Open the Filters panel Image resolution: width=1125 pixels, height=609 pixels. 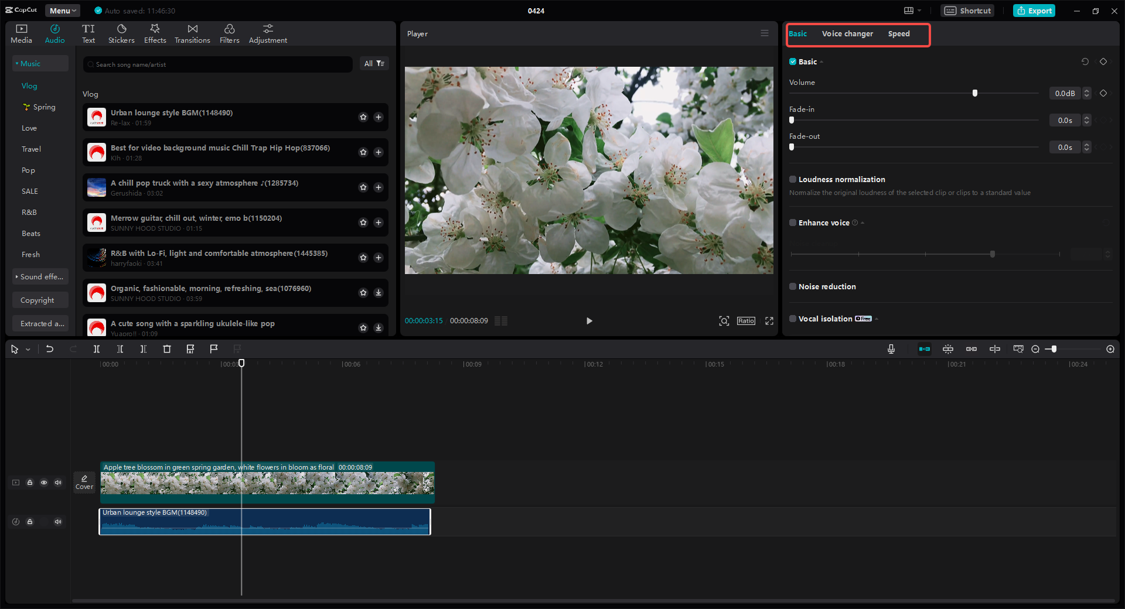229,34
